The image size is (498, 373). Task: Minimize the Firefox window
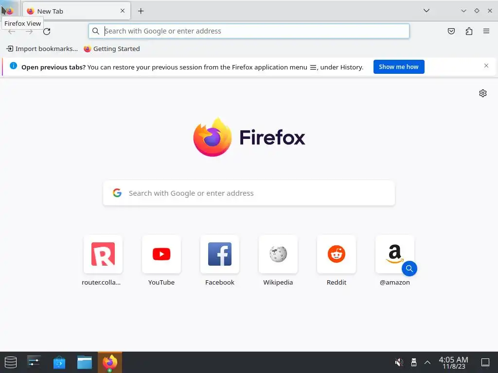463,11
